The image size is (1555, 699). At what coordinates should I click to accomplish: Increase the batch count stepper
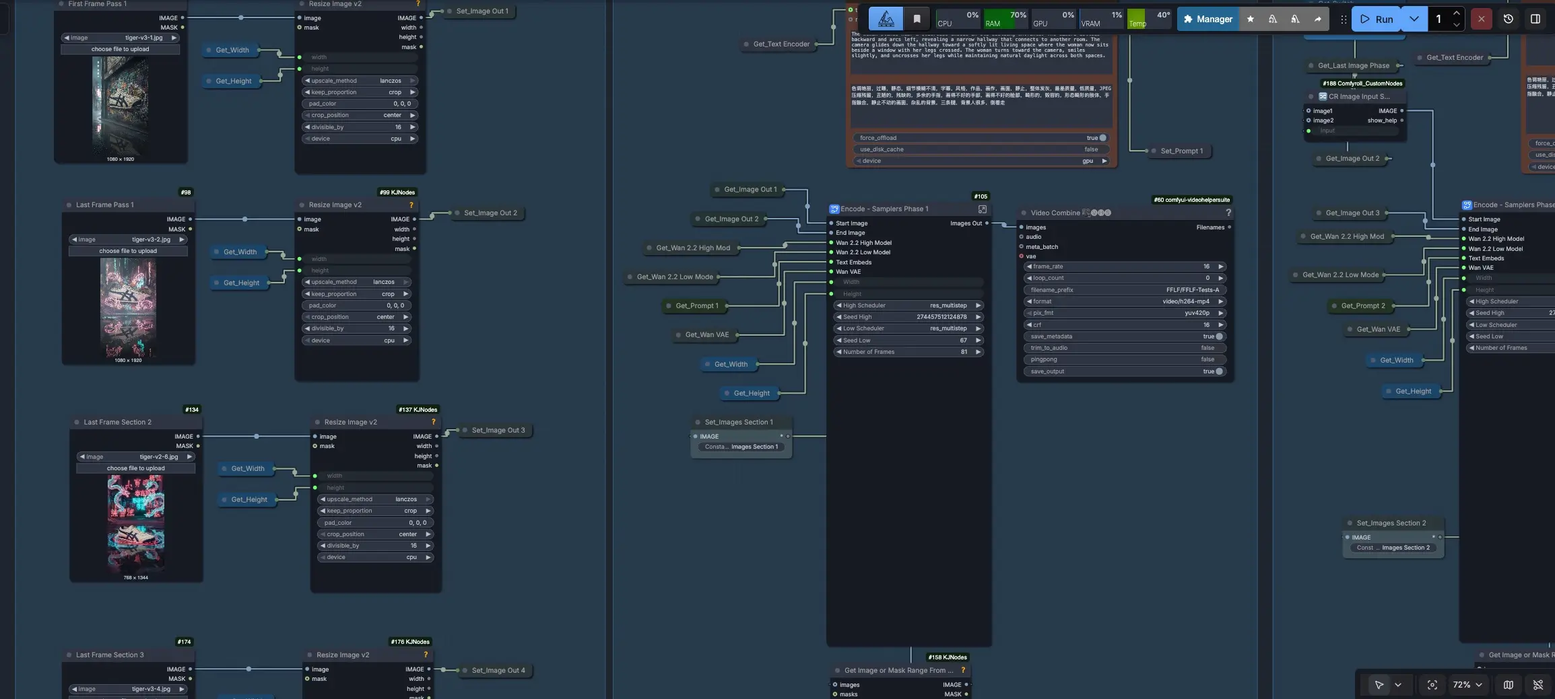[x=1457, y=13]
